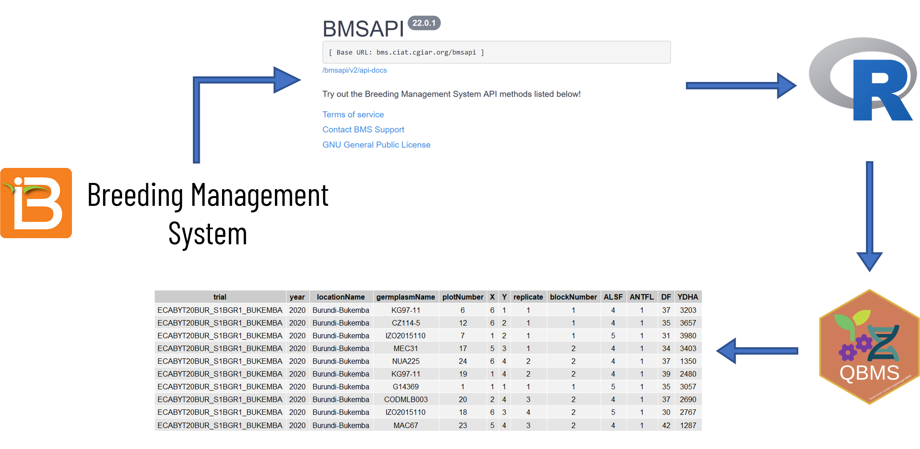This screenshot has height=449, width=920.
Task: Select the KG97-11 cell in first row
Action: pyautogui.click(x=405, y=310)
